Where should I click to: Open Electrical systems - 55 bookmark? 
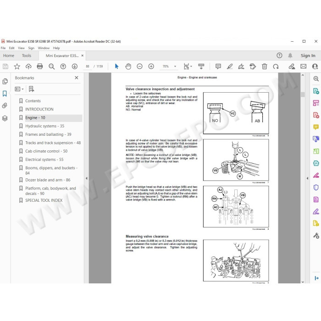pos(44,159)
